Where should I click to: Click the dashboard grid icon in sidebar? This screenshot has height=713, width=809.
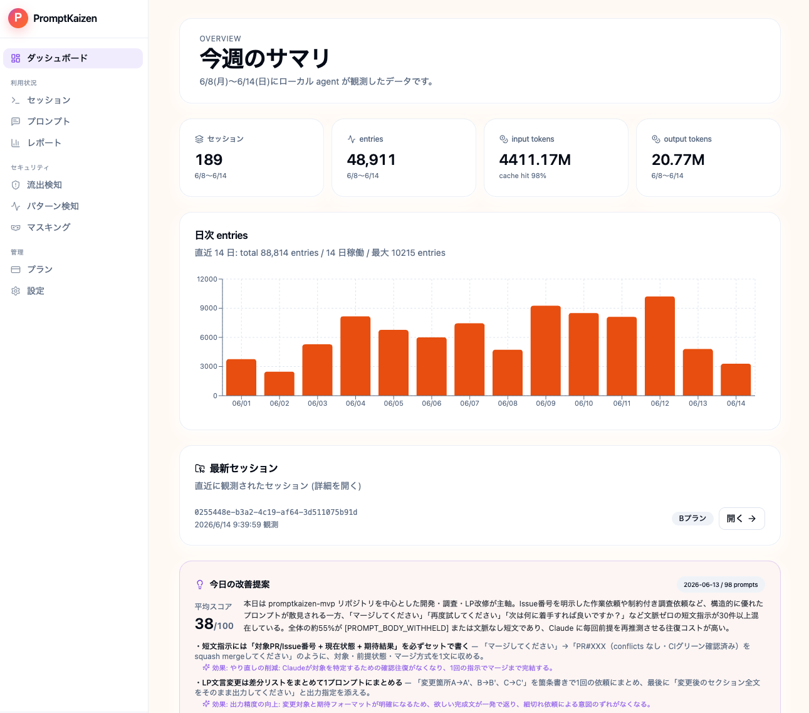(16, 58)
